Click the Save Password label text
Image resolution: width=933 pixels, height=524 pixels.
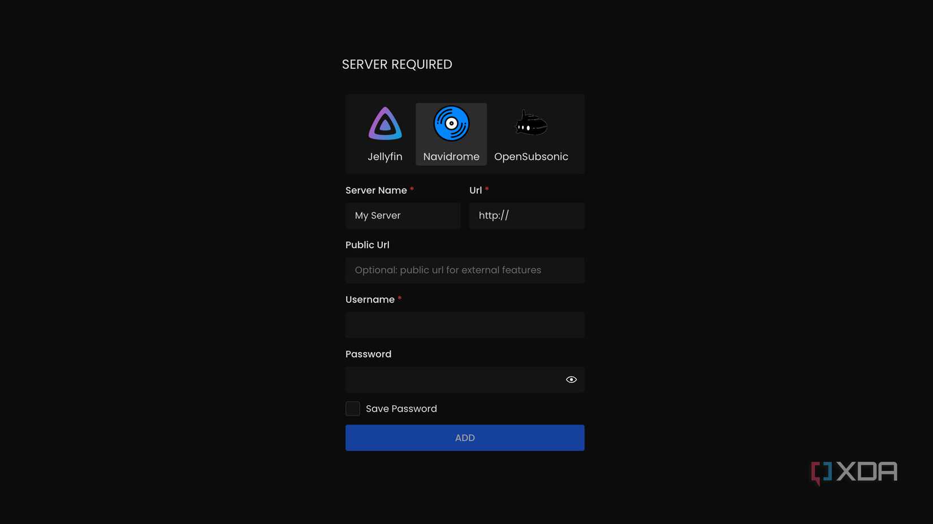point(401,408)
